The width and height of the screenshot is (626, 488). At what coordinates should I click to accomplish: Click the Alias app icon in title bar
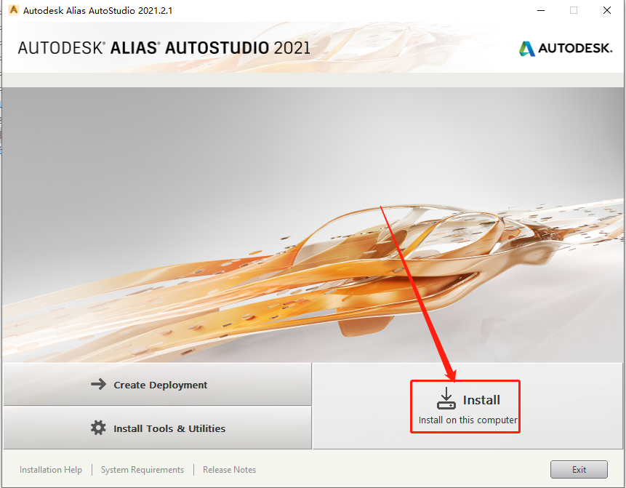click(14, 9)
